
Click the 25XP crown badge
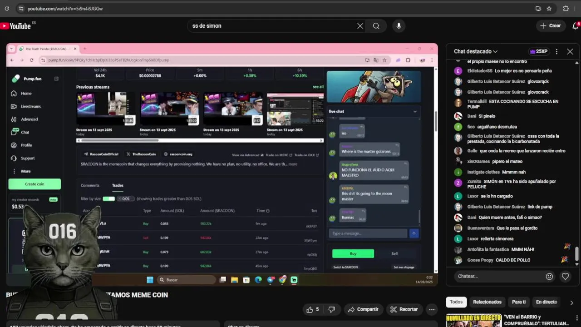(539, 51)
